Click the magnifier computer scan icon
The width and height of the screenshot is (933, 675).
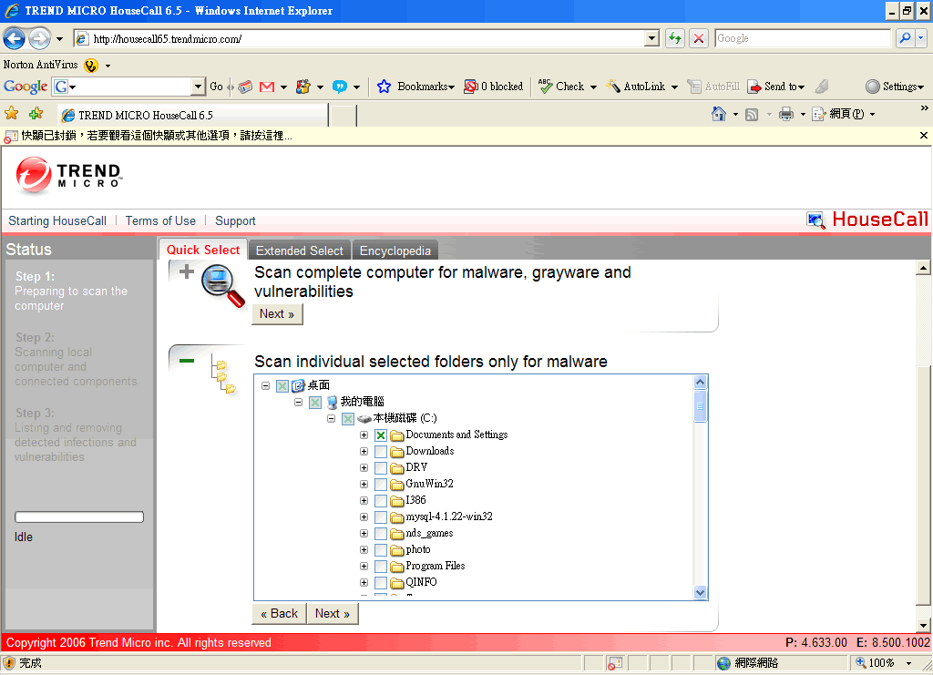[222, 287]
